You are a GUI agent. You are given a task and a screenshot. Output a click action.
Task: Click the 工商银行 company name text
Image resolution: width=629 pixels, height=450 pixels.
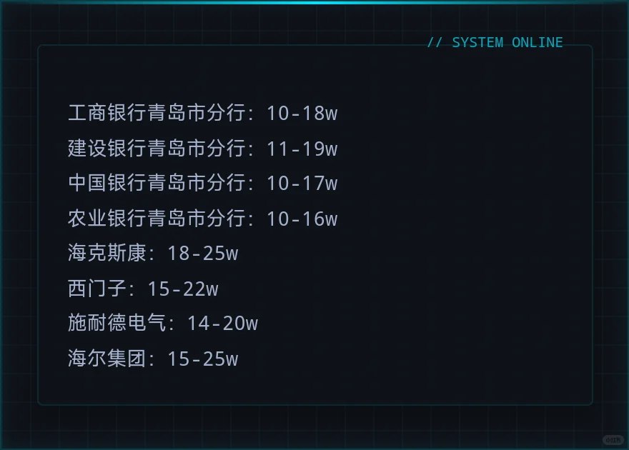(107, 113)
